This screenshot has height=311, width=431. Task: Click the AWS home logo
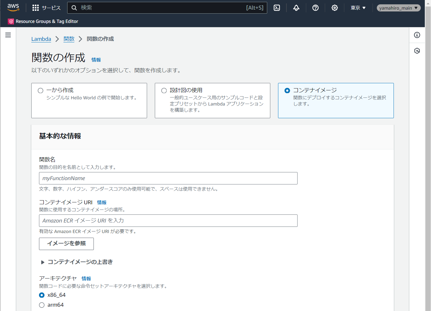(x=13, y=8)
